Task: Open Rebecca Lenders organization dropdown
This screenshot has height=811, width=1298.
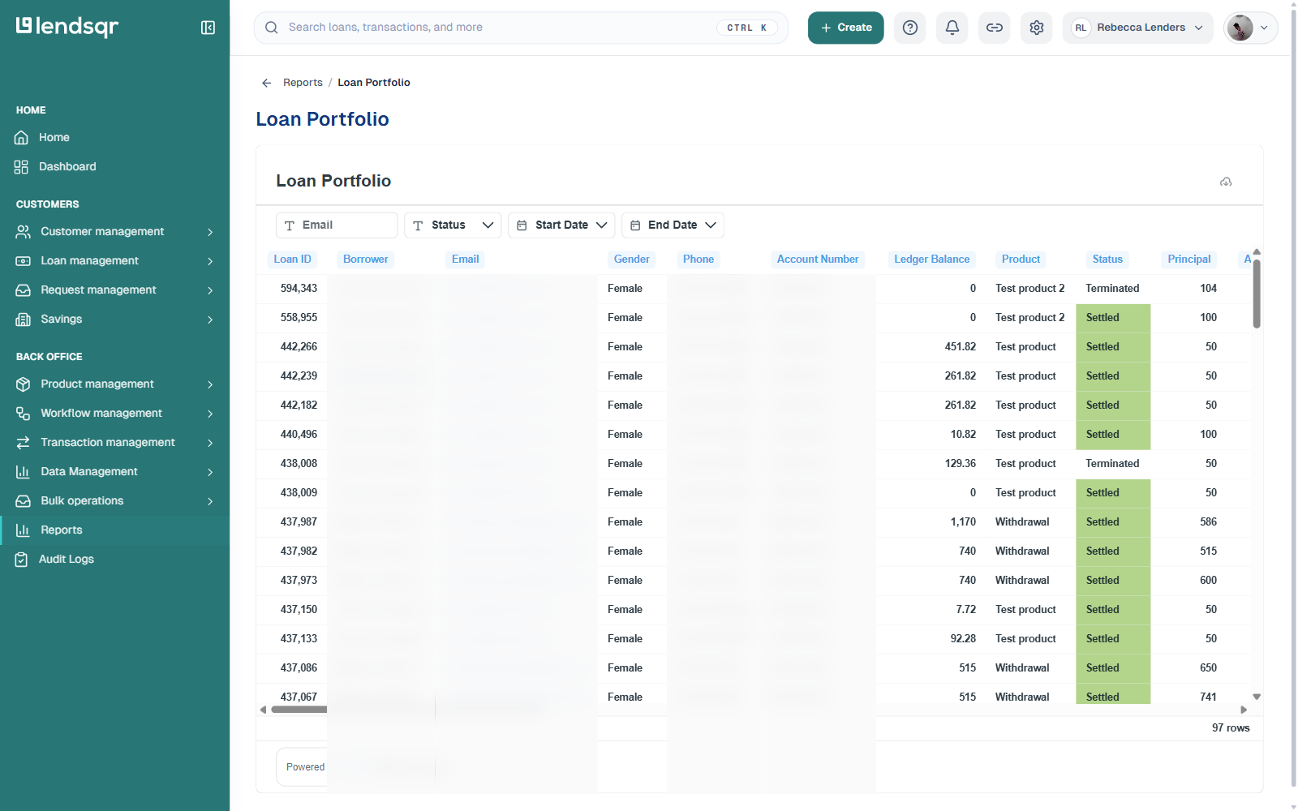Action: (x=1137, y=28)
